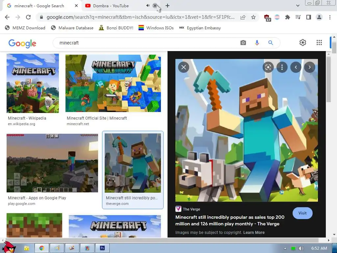
Task: Click the en.wikipedia.org source text
Action: 21,124
